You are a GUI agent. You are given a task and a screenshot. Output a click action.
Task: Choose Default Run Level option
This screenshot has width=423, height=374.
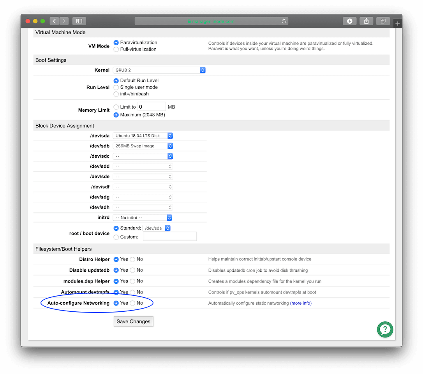click(116, 81)
